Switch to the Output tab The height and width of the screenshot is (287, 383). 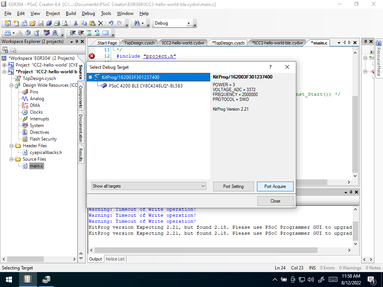click(x=95, y=259)
